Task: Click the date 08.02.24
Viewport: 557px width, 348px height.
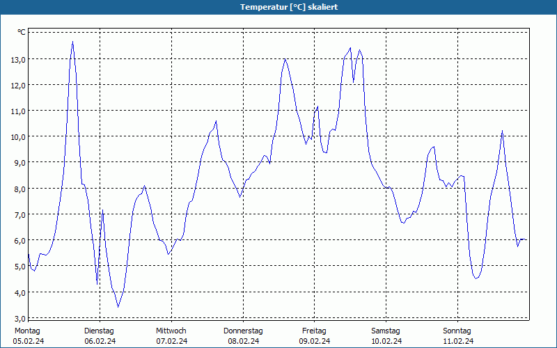Action: point(244,341)
